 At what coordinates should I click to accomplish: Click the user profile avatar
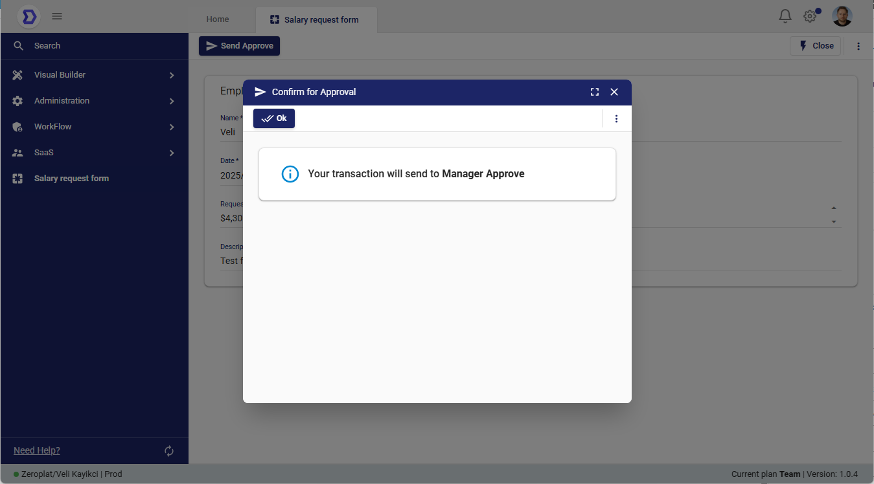pyautogui.click(x=842, y=16)
